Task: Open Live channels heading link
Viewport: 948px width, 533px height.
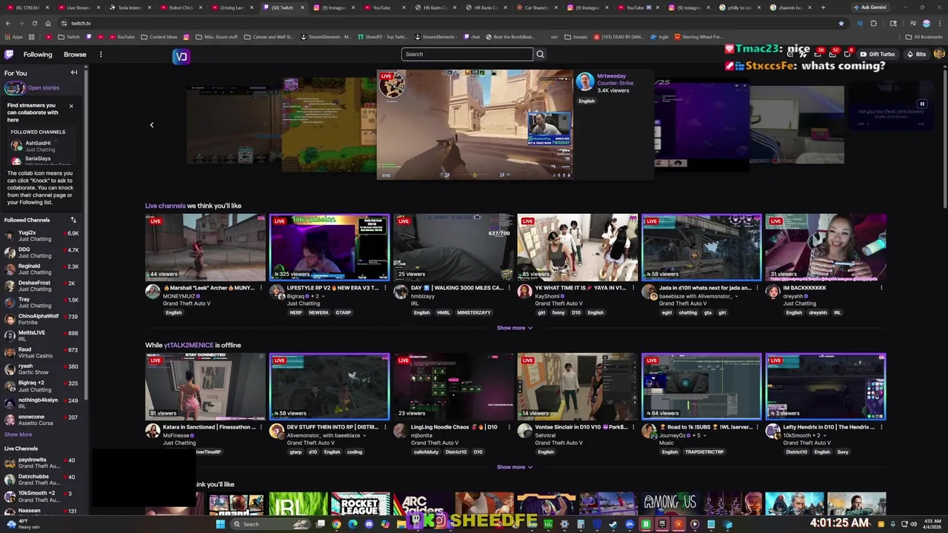Action: pyautogui.click(x=165, y=206)
